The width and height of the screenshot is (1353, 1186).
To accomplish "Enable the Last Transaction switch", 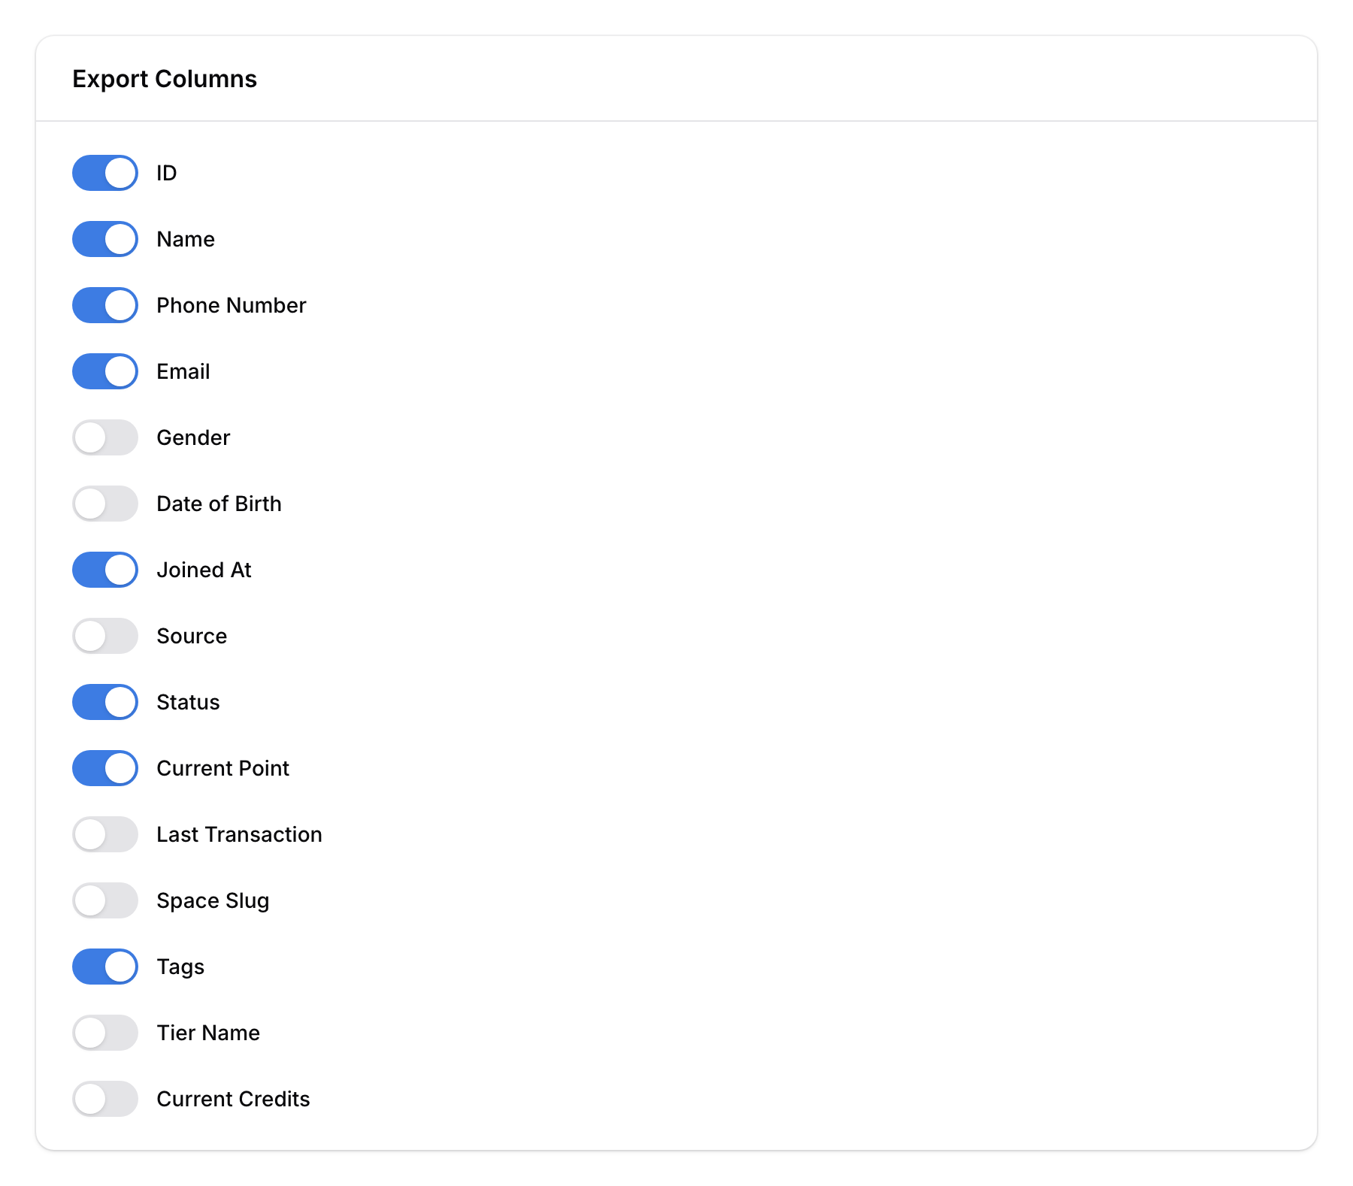I will pyautogui.click(x=104, y=834).
